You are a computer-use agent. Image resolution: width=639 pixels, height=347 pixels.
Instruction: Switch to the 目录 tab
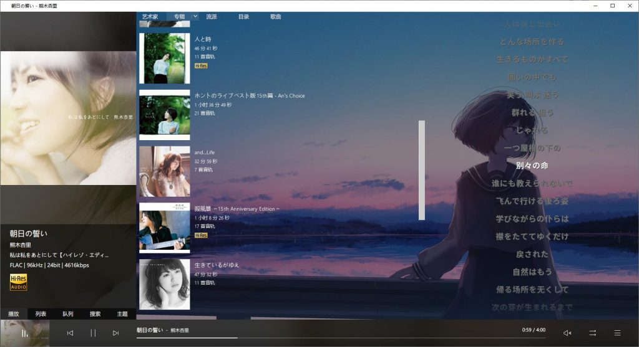coord(244,17)
